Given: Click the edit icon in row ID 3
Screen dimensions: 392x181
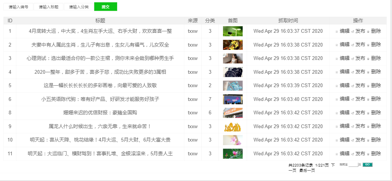Looking at the screenshot, I should tap(337, 58).
